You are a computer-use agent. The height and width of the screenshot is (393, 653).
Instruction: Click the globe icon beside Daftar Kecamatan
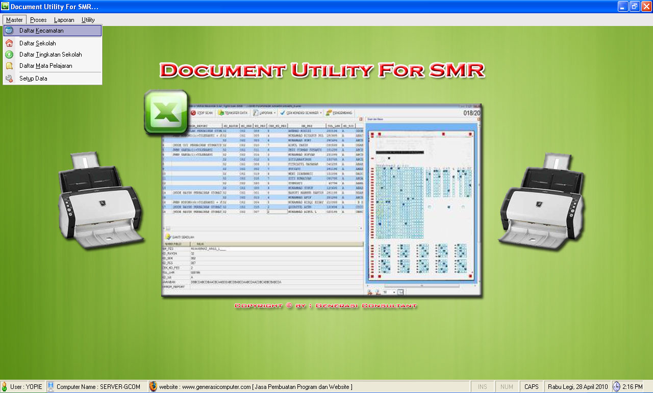(9, 31)
